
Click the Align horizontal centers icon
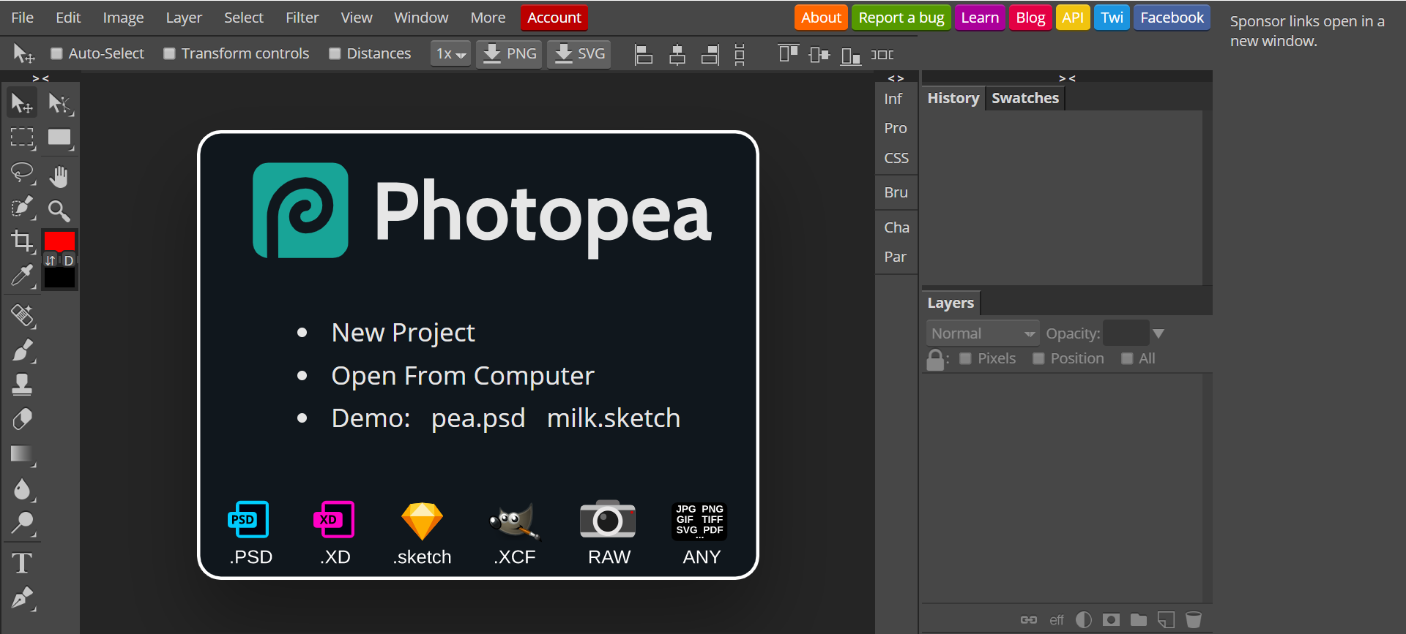pyautogui.click(x=677, y=54)
